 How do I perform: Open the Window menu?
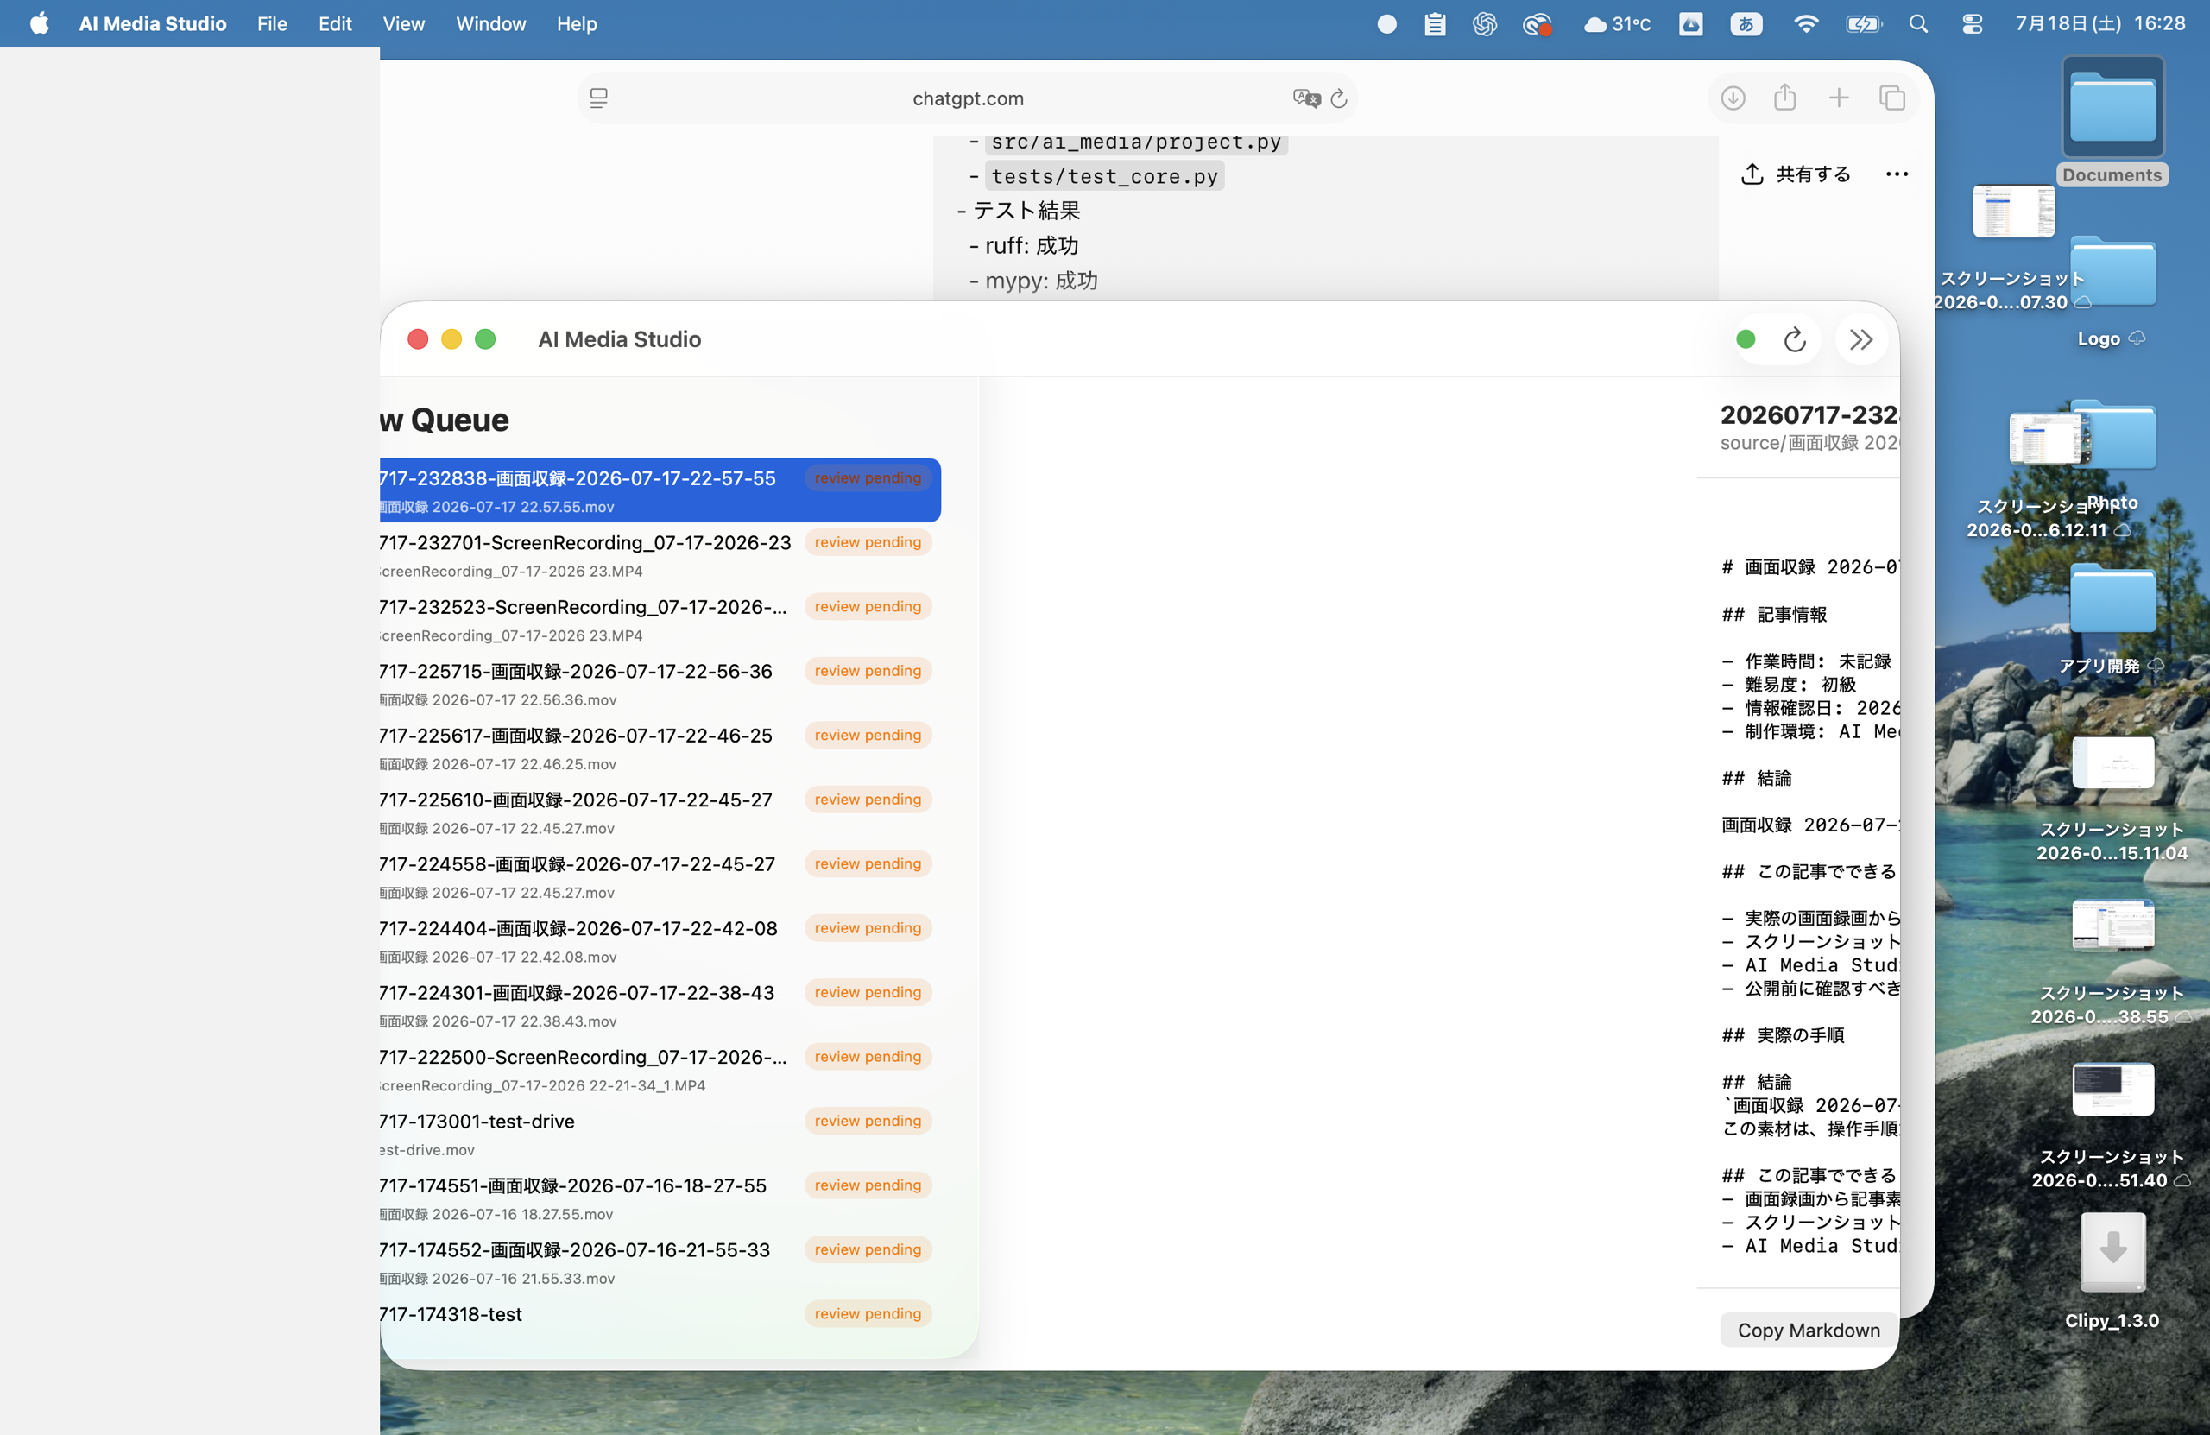[490, 23]
